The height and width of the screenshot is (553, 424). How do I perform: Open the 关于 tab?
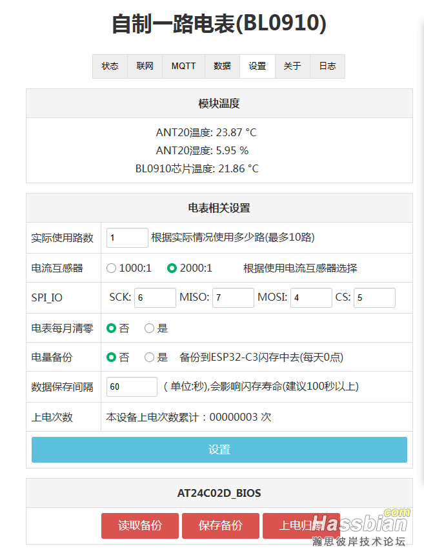point(292,66)
